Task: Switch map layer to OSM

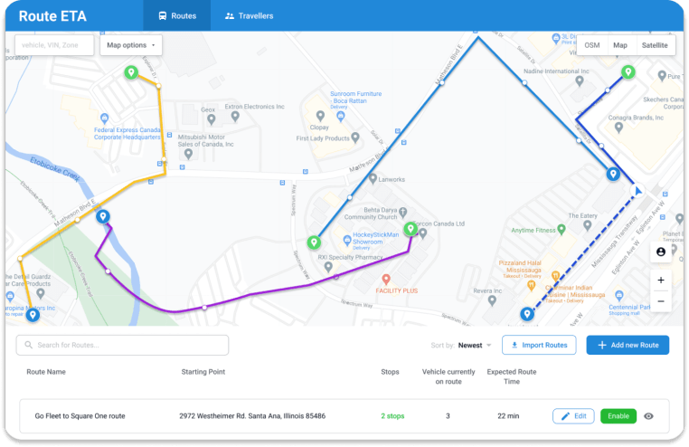Action: [x=592, y=45]
